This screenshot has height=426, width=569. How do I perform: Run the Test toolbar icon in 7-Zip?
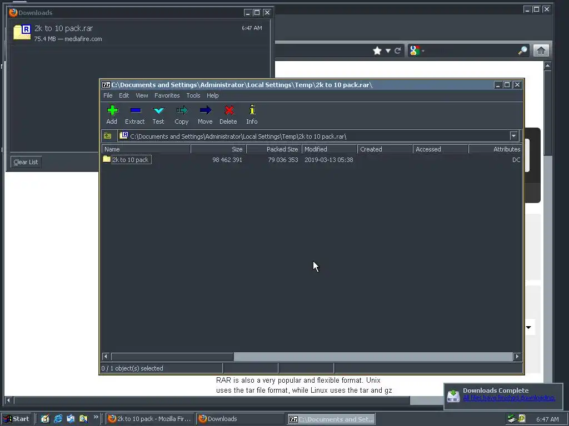pyautogui.click(x=158, y=110)
